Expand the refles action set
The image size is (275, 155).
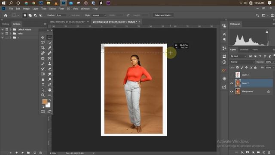(10, 34)
